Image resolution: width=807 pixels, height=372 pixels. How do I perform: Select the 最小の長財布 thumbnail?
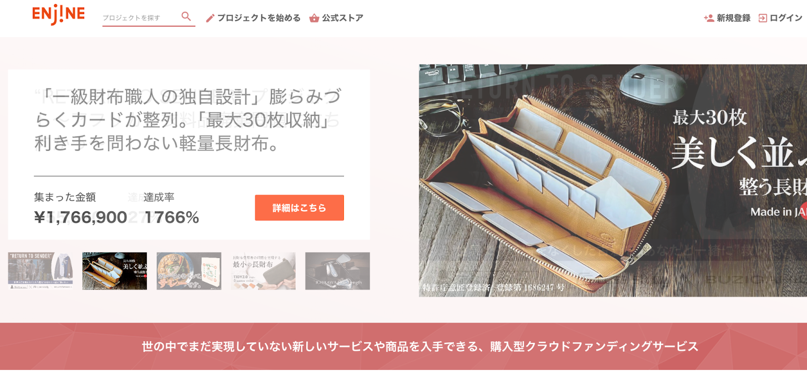(263, 271)
